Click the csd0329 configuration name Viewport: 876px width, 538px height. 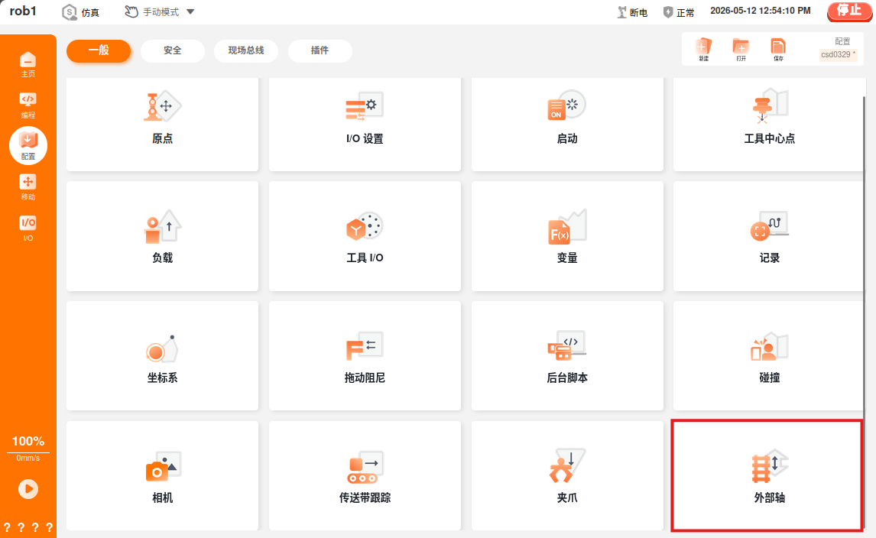tap(838, 54)
